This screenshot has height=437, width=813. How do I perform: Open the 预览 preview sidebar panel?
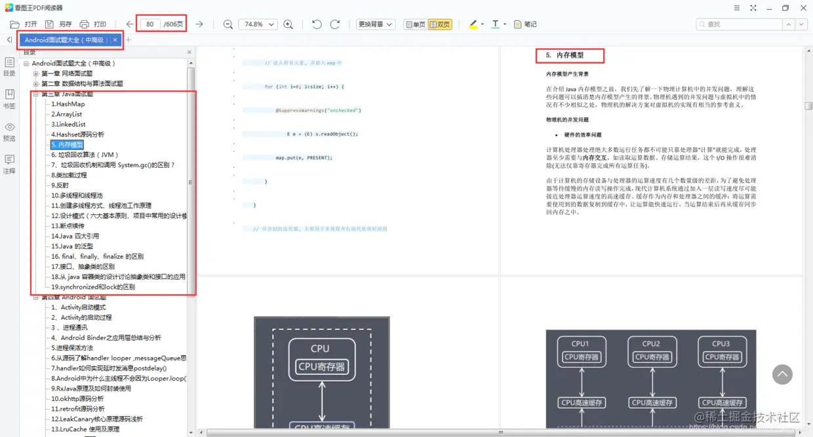(9, 131)
